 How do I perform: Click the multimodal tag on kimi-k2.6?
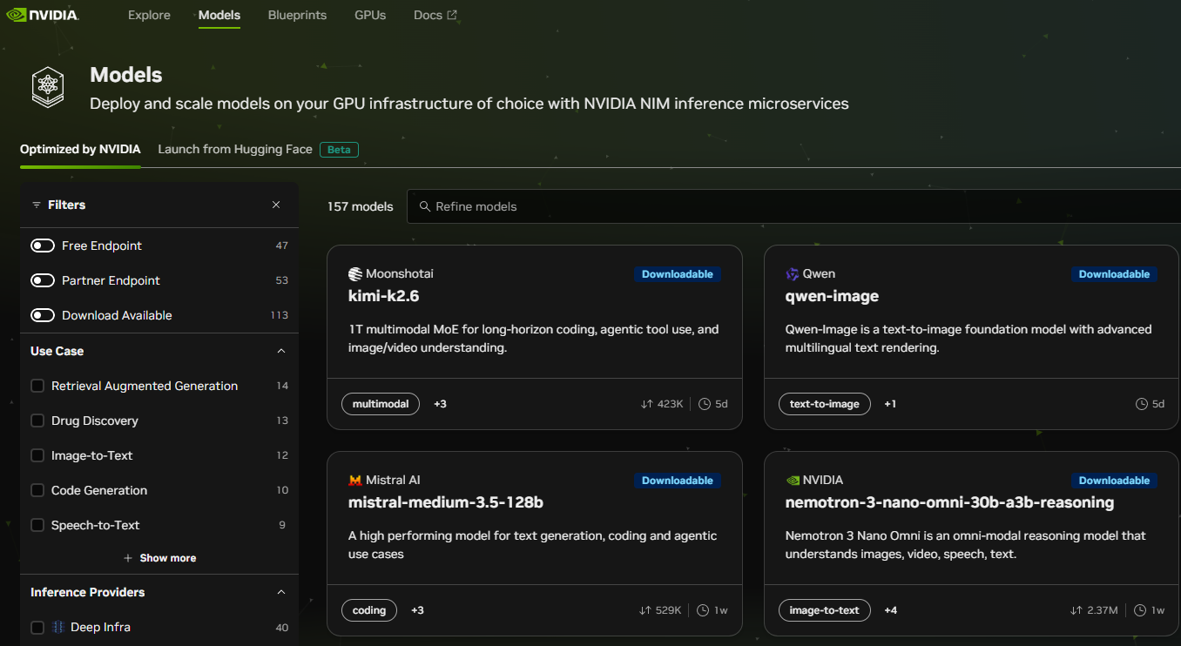click(381, 404)
